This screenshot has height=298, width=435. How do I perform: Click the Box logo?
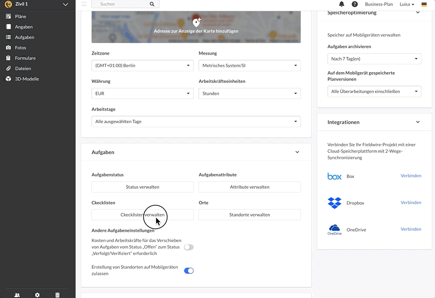(334, 176)
